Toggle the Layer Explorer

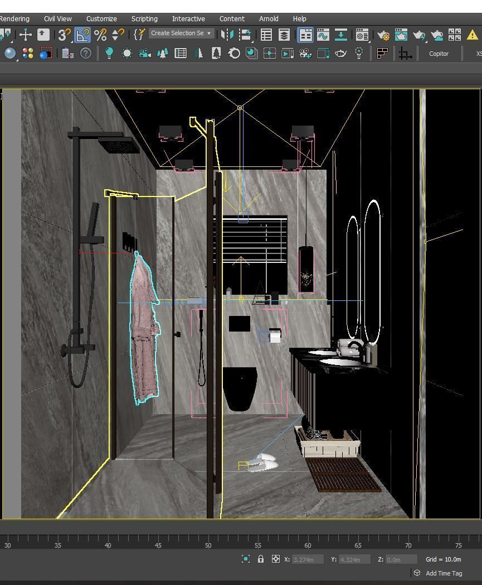tap(284, 35)
